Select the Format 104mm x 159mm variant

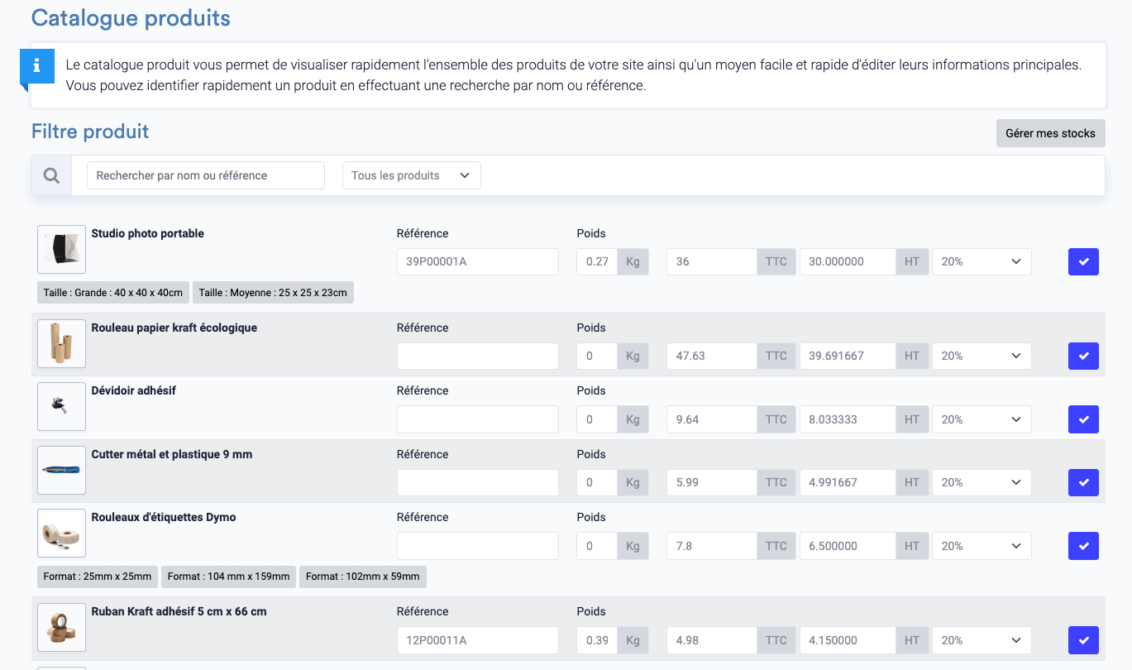pos(228,577)
